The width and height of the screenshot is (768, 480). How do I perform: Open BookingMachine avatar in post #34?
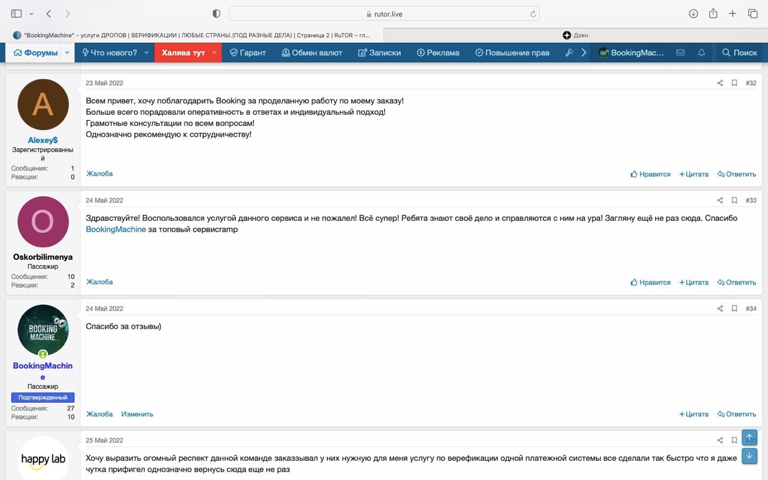[x=43, y=330]
